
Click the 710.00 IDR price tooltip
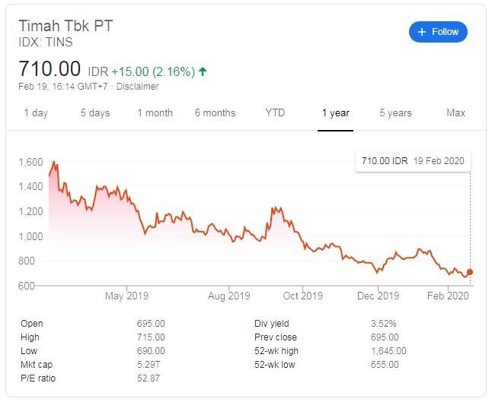(x=411, y=161)
